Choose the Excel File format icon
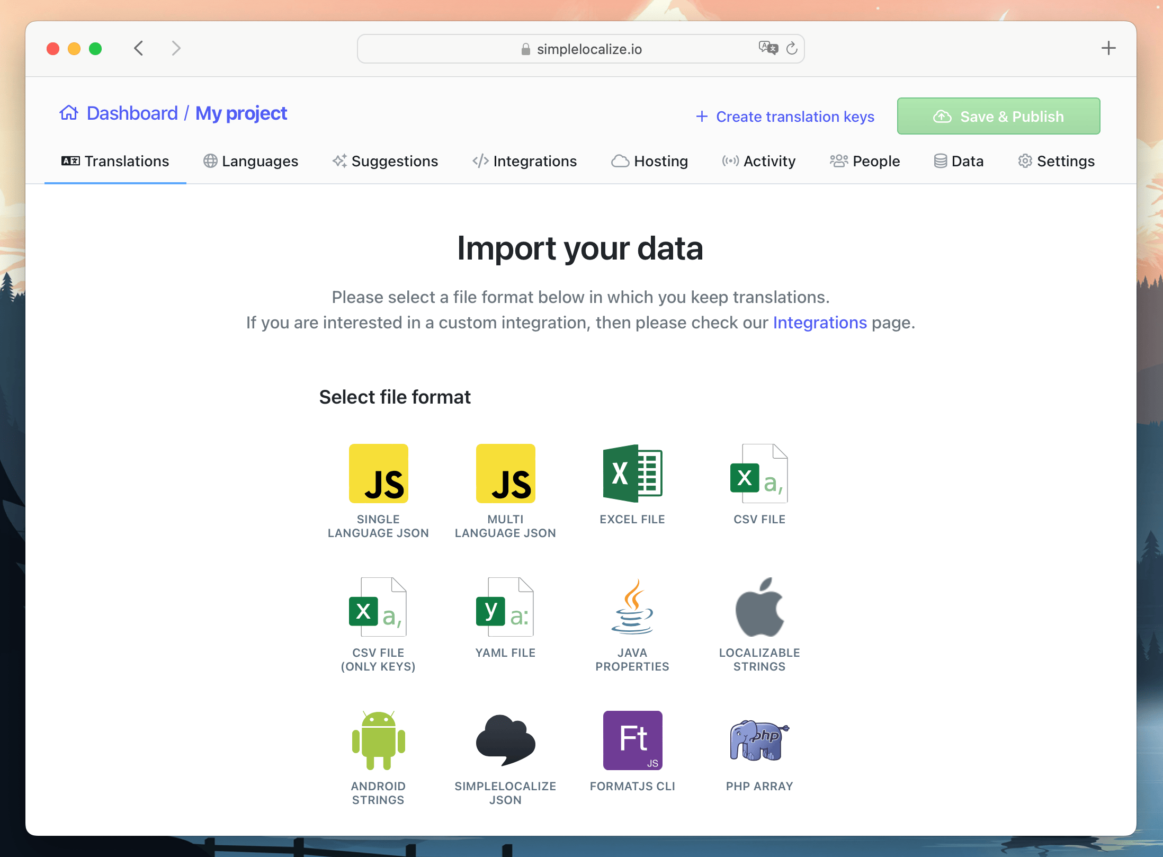 click(632, 474)
